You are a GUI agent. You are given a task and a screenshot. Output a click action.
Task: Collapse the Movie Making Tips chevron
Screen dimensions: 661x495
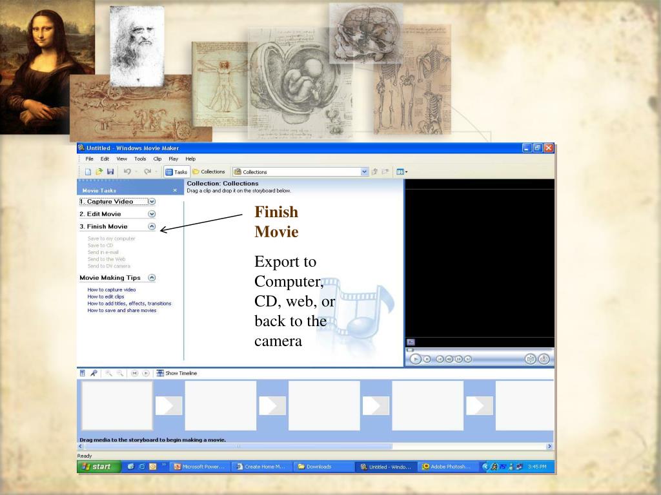(x=152, y=278)
